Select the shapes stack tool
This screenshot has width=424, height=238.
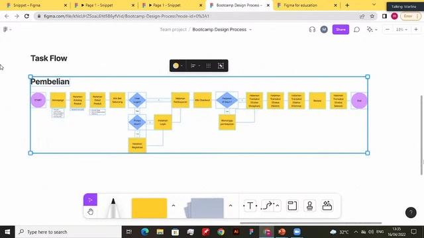point(204,208)
